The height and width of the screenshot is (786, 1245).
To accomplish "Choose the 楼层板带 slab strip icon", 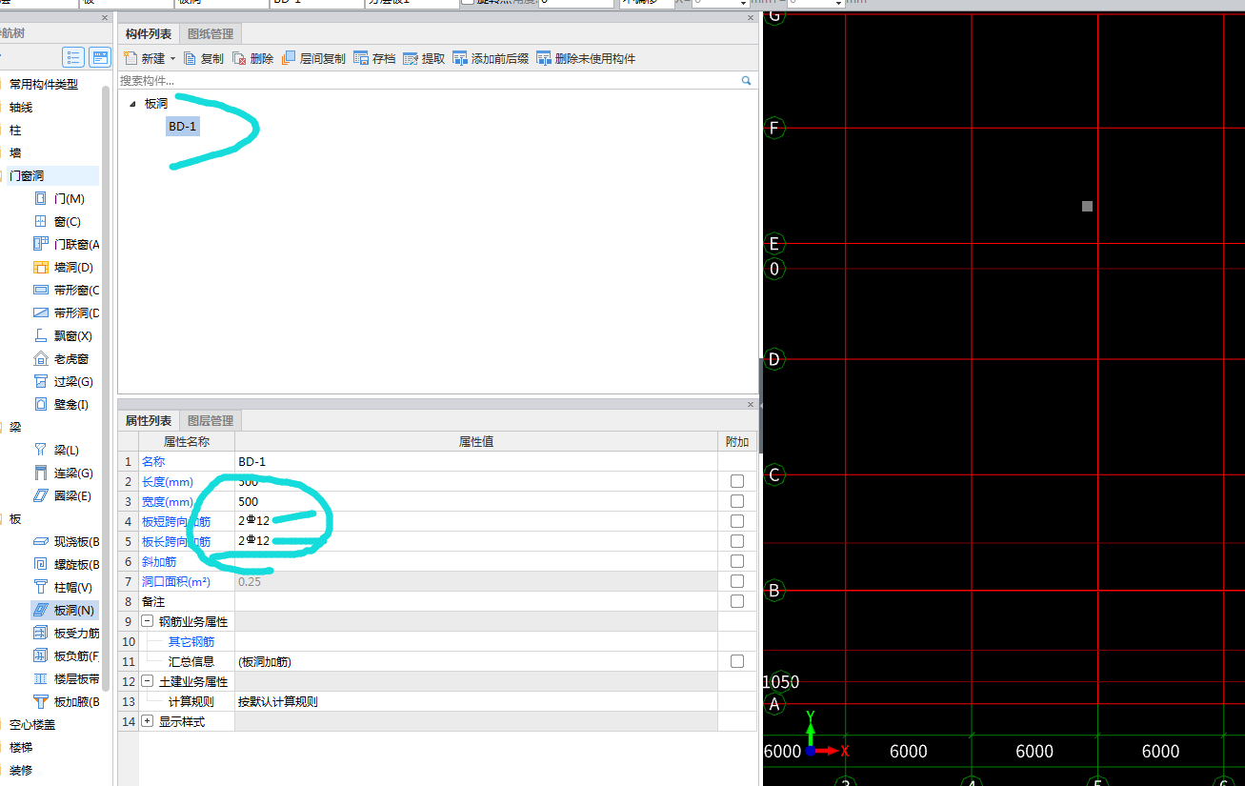I will pos(40,678).
